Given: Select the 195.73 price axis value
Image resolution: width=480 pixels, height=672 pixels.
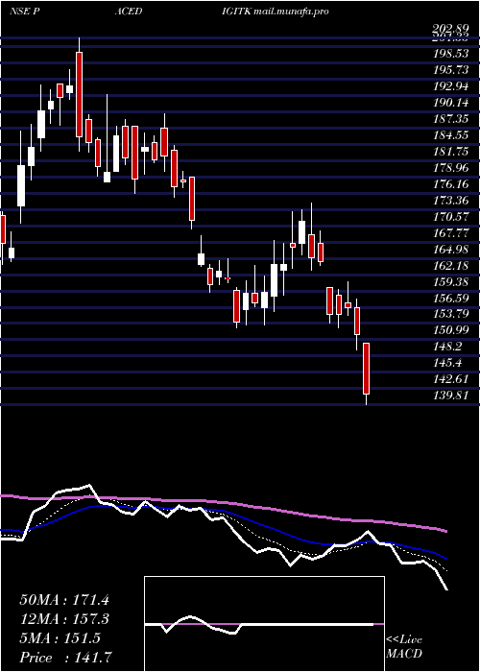Looking at the screenshot, I should tap(450, 70).
